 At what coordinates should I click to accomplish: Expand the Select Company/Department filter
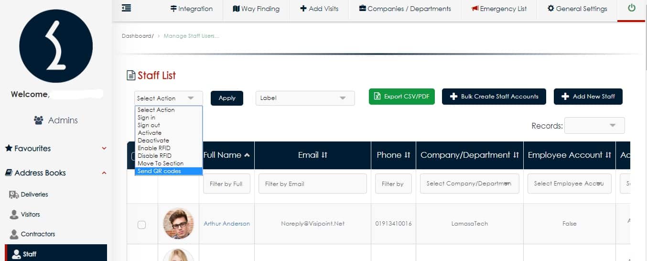pyautogui.click(x=469, y=184)
